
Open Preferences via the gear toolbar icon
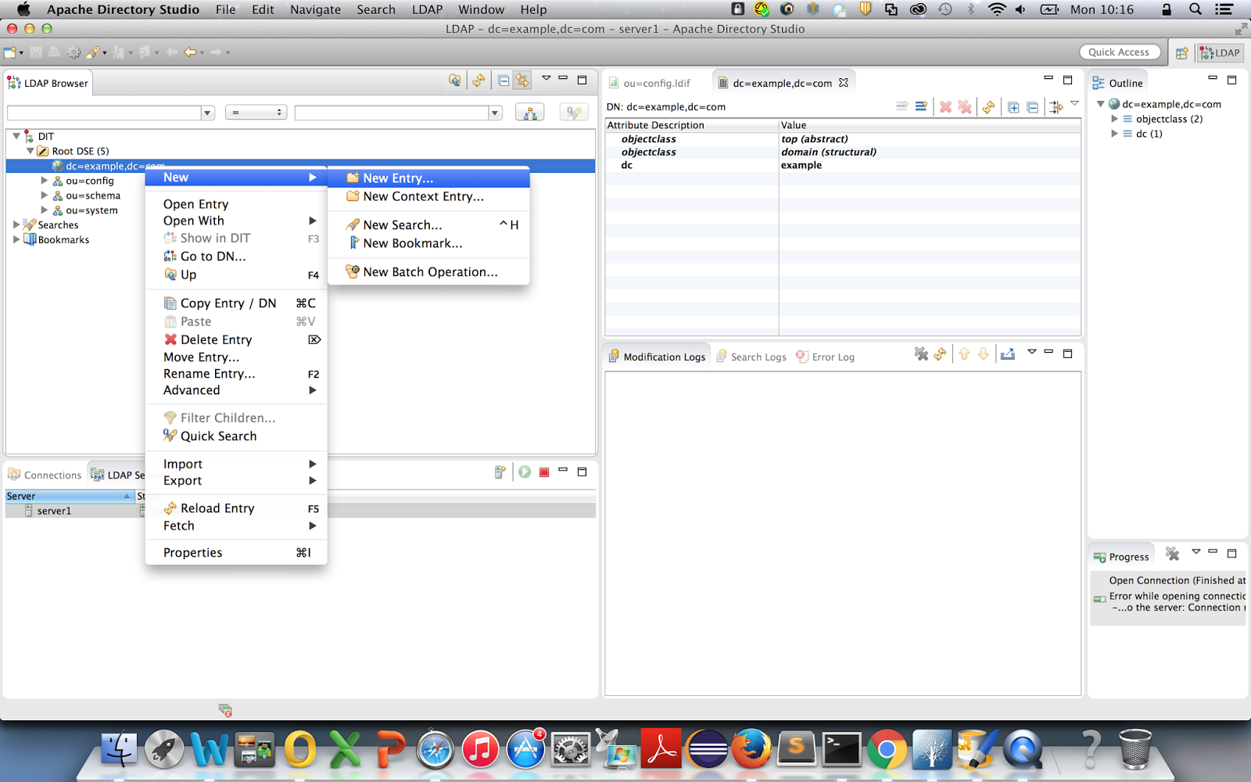(x=73, y=52)
